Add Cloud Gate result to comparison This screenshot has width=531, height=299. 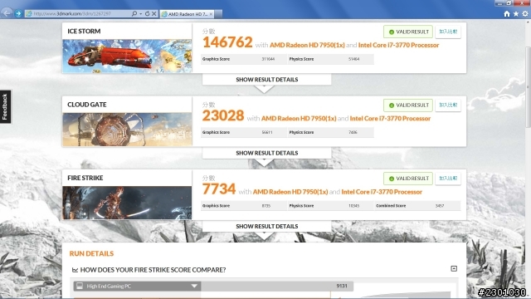pos(448,105)
